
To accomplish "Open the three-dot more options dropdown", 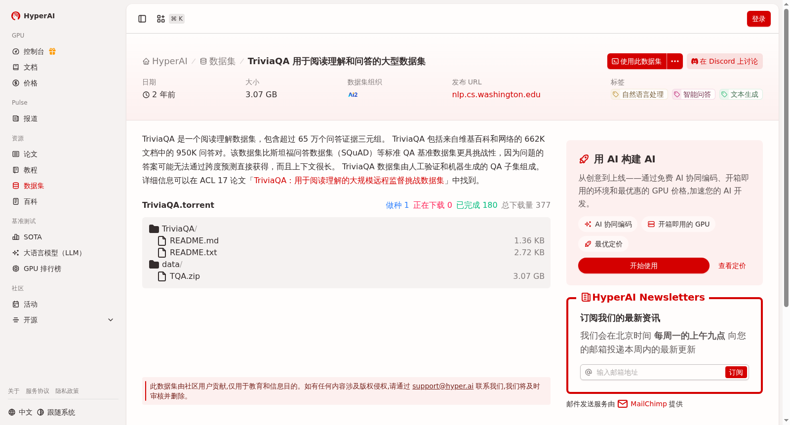I will pyautogui.click(x=675, y=61).
